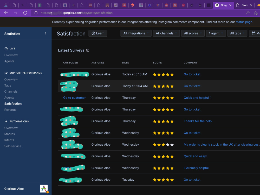The width and height of the screenshot is (260, 195).
Task: Expand the All integrations filter
Action: (x=136, y=33)
